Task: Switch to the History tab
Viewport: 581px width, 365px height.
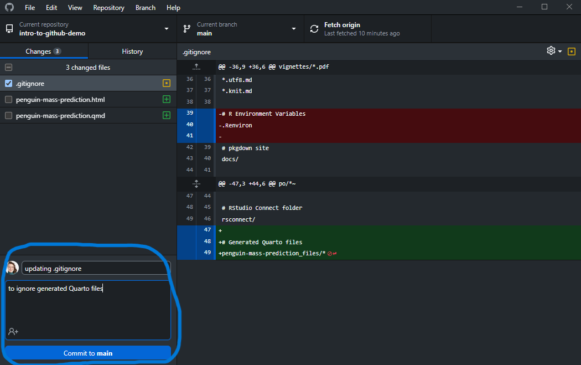Action: pos(132,52)
